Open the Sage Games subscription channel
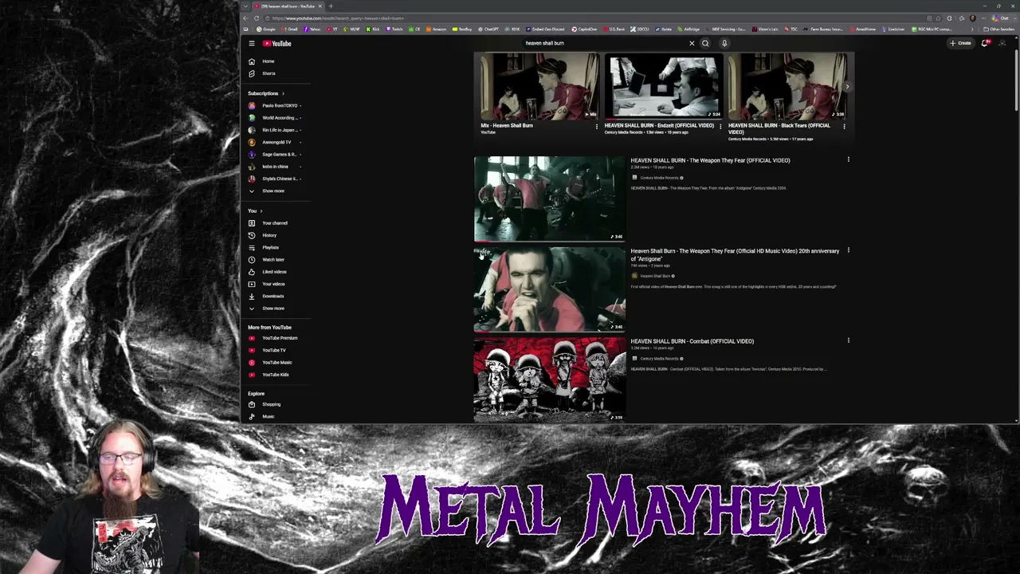1020x574 pixels. [276, 154]
